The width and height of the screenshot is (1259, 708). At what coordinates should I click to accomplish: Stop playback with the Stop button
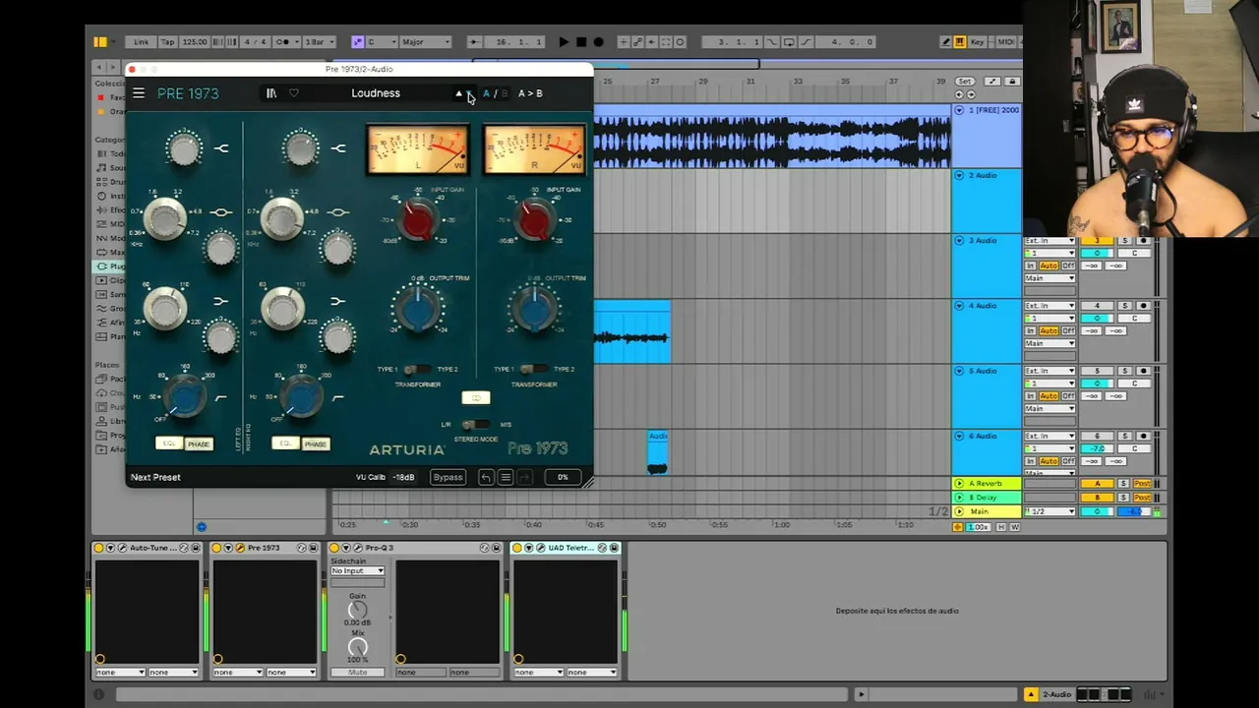tap(580, 42)
